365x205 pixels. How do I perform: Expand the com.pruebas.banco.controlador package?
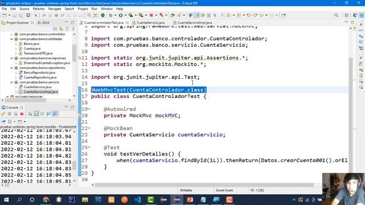[11, 34]
